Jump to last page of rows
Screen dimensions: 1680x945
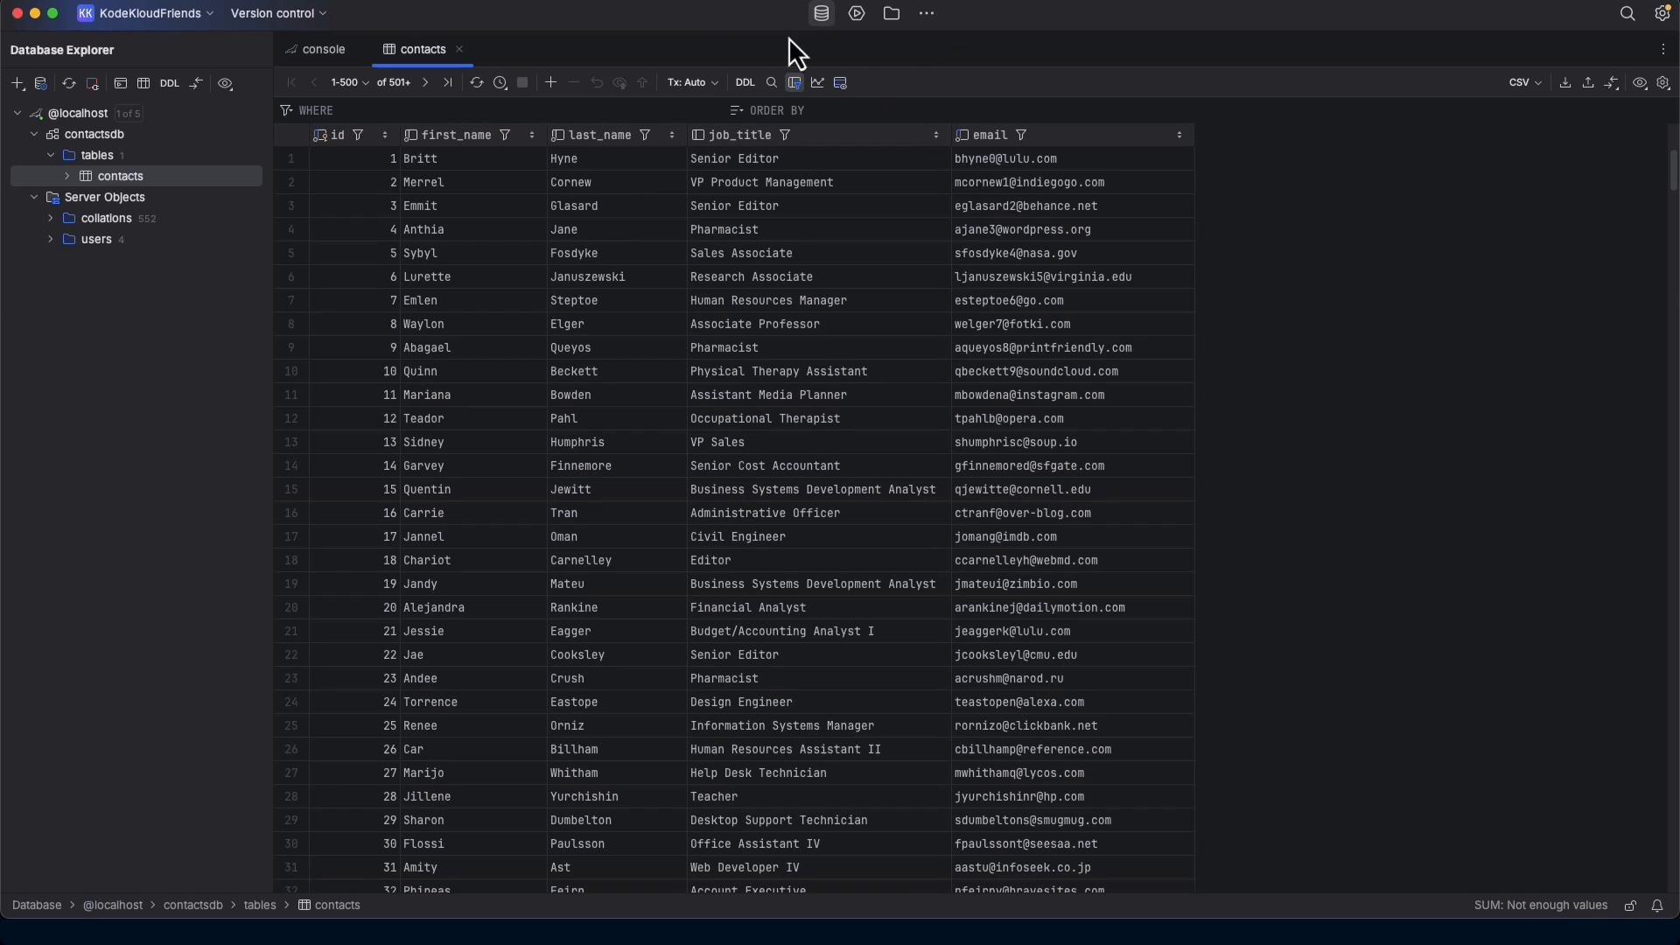[x=448, y=83]
